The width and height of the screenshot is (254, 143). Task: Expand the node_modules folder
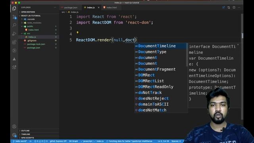(x=34, y=23)
